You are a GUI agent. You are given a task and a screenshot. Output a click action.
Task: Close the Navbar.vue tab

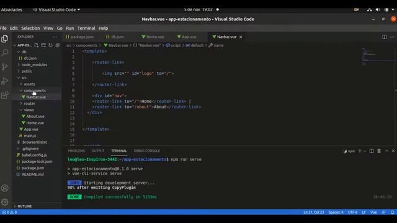pyautogui.click(x=241, y=37)
